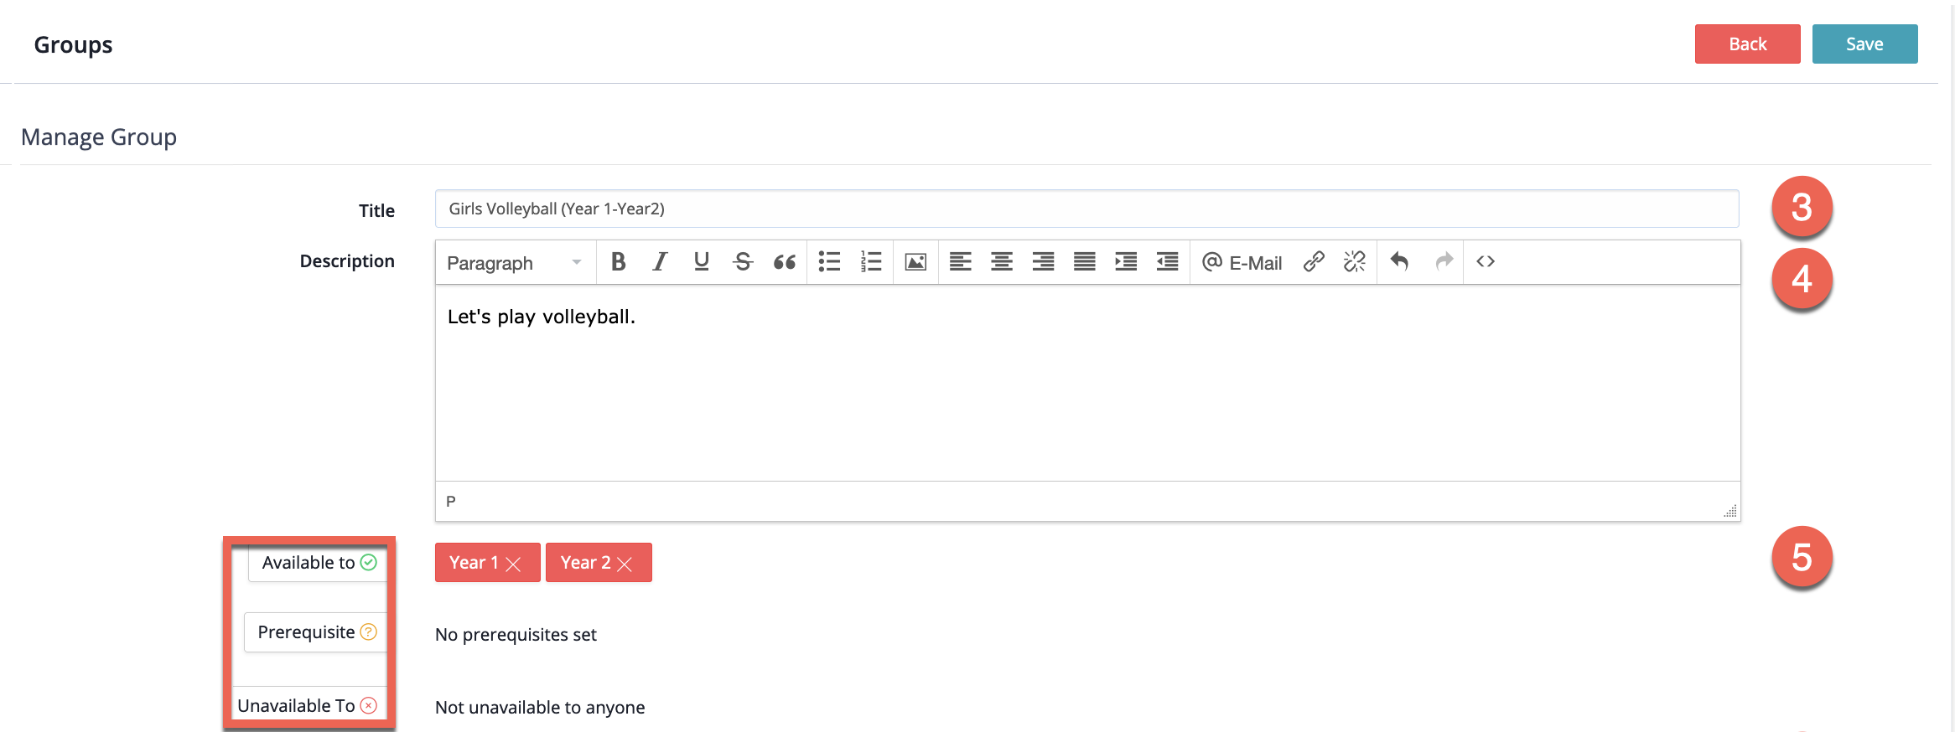
Task: Insert a hyperlink using link icon
Action: coord(1314,262)
